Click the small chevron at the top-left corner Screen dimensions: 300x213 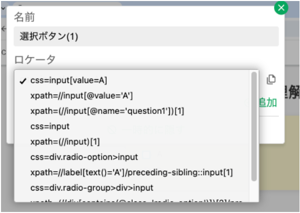[x=3, y=8]
